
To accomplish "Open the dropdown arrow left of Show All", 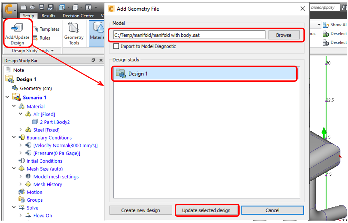I will [x=319, y=25].
